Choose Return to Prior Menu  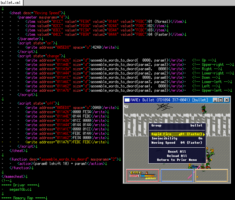pyautogui.click(x=177, y=160)
